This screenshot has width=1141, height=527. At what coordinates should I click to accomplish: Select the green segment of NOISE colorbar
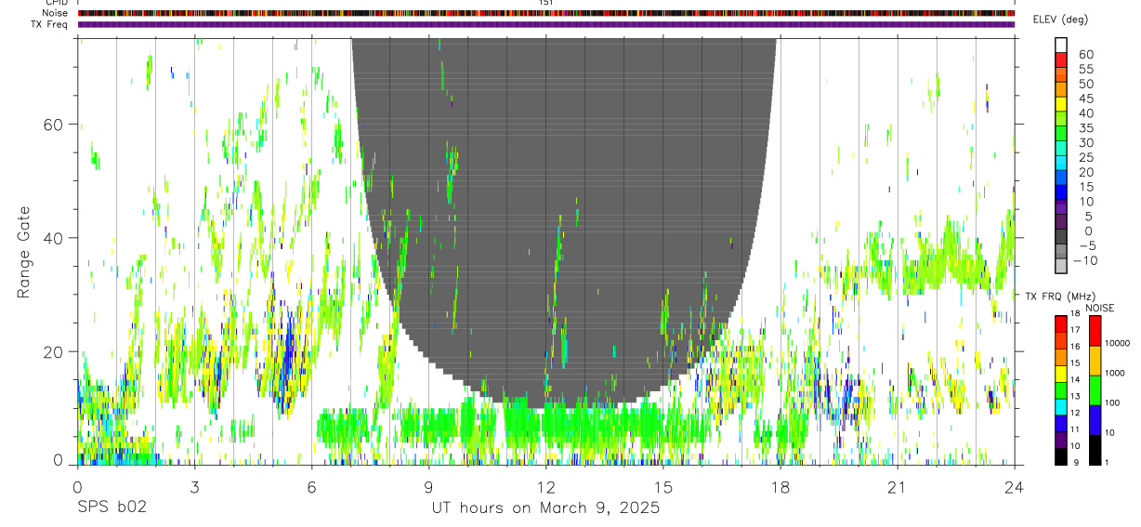[x=1094, y=390]
